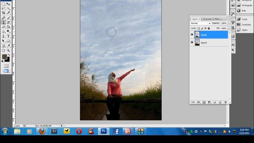Image resolution: width=254 pixels, height=143 pixels.
Task: Select the bgrnd layer thumbnail
Action: (197, 43)
